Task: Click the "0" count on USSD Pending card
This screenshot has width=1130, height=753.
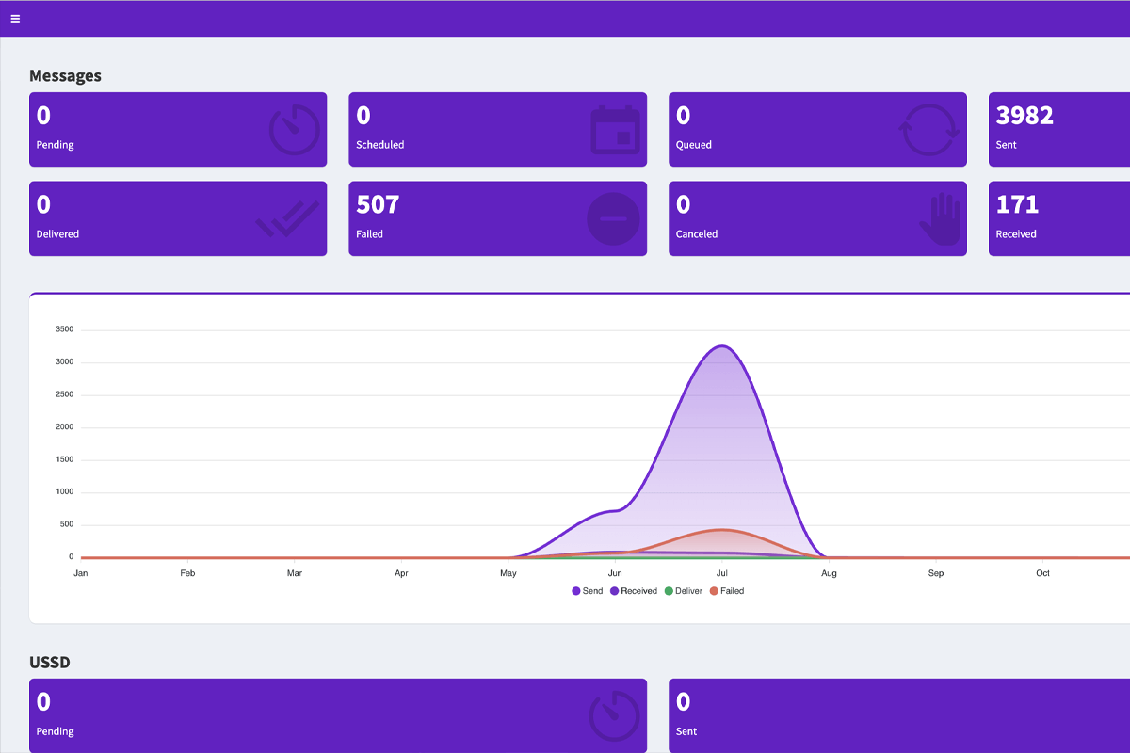Action: point(43,702)
